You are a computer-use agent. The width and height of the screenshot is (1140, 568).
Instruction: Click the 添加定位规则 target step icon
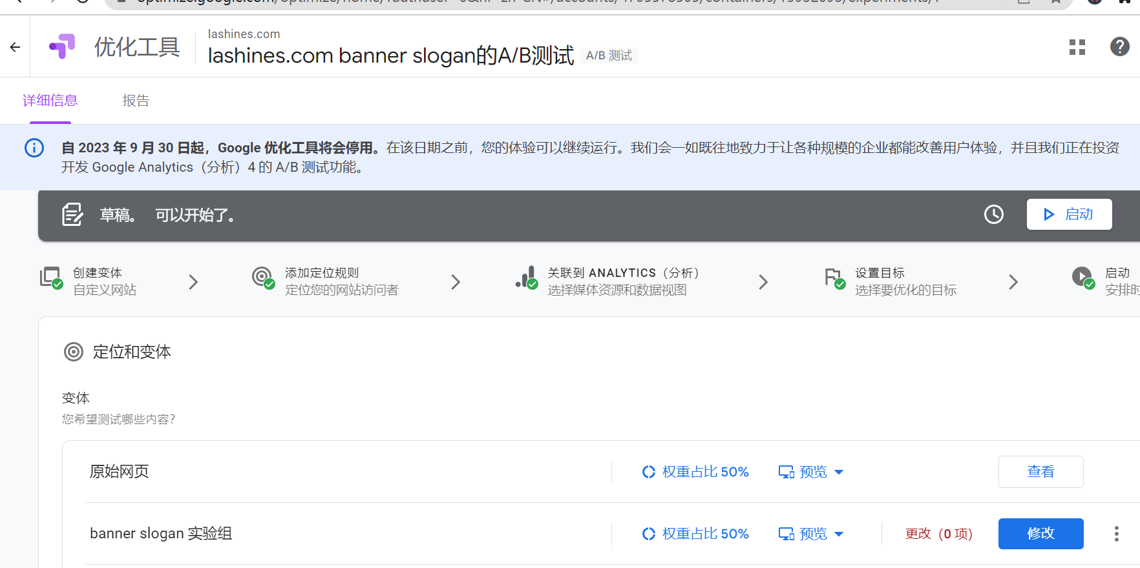click(263, 278)
